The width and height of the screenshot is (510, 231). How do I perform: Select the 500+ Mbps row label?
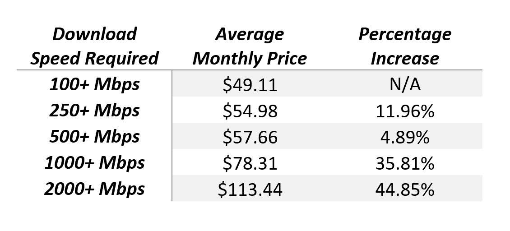click(x=94, y=137)
